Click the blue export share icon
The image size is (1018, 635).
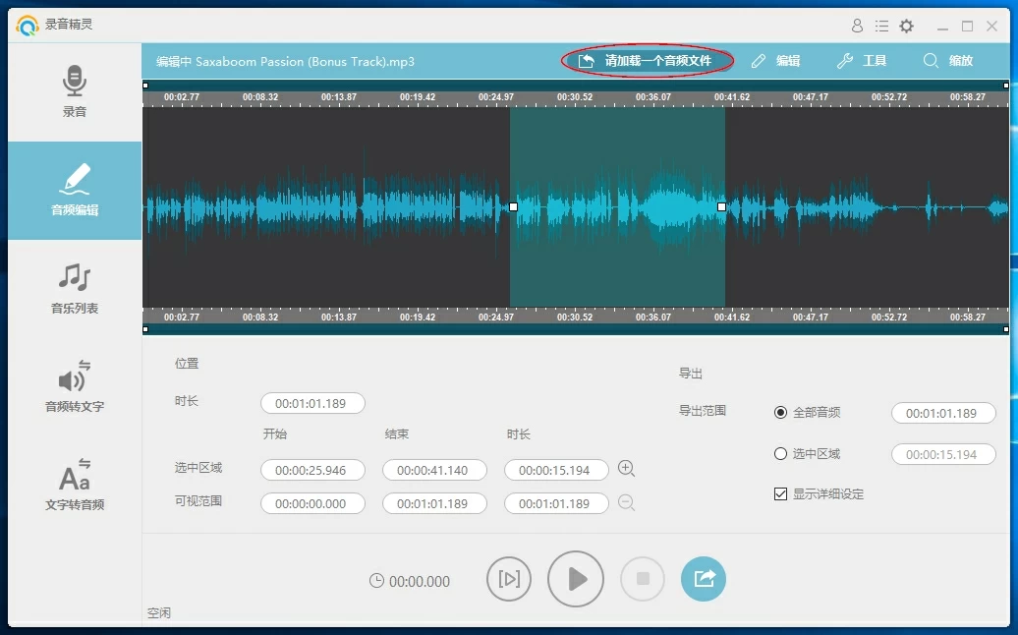(x=704, y=580)
